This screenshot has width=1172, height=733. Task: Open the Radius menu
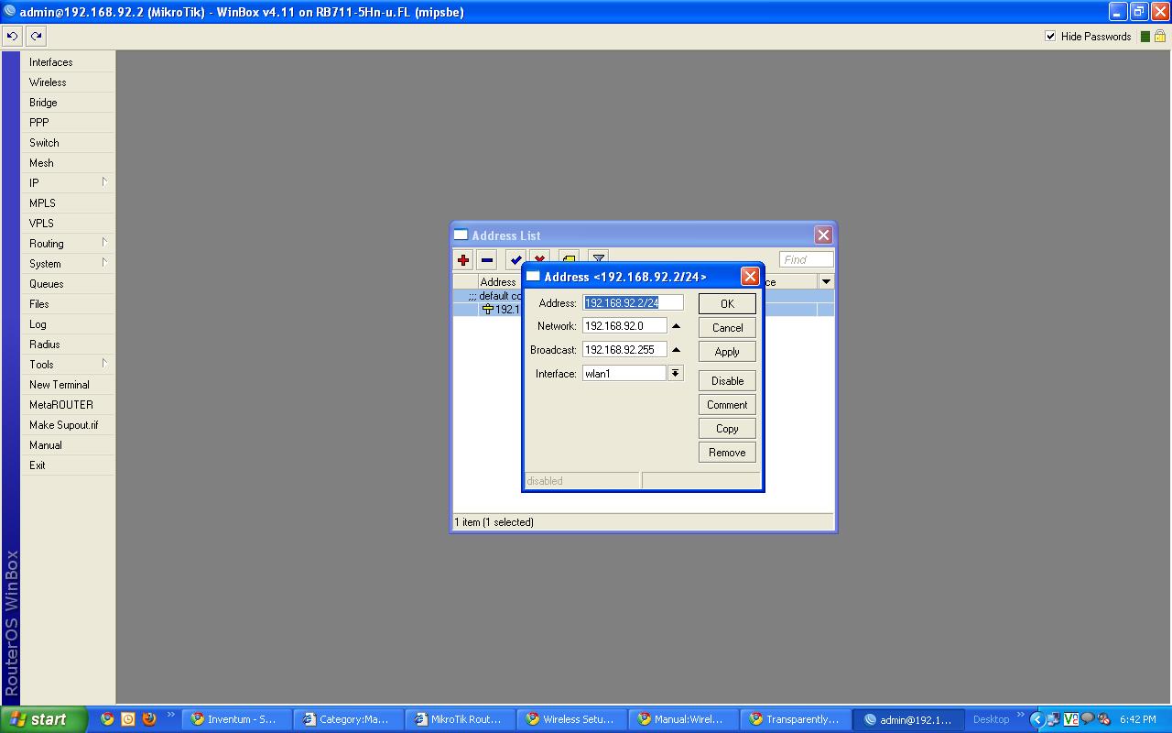click(69, 345)
